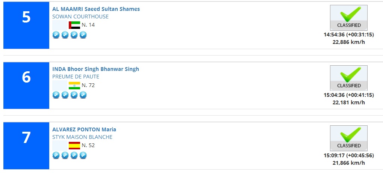Click the UAE flag next to N. 14
This screenshot has width=383, height=173.
tap(74, 25)
